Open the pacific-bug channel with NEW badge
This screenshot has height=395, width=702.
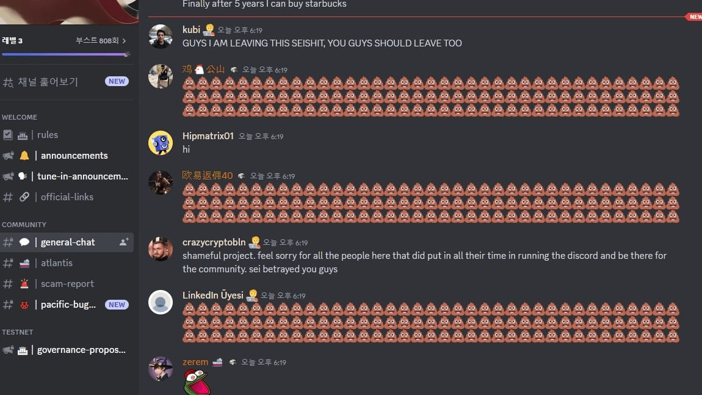[x=67, y=305]
